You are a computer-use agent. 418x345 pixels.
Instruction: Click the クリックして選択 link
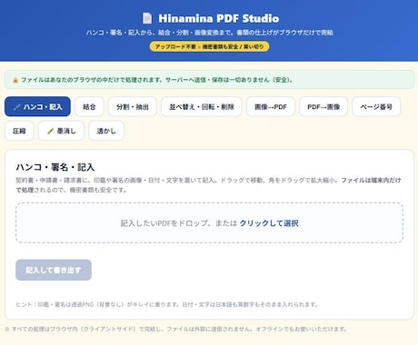pos(269,223)
